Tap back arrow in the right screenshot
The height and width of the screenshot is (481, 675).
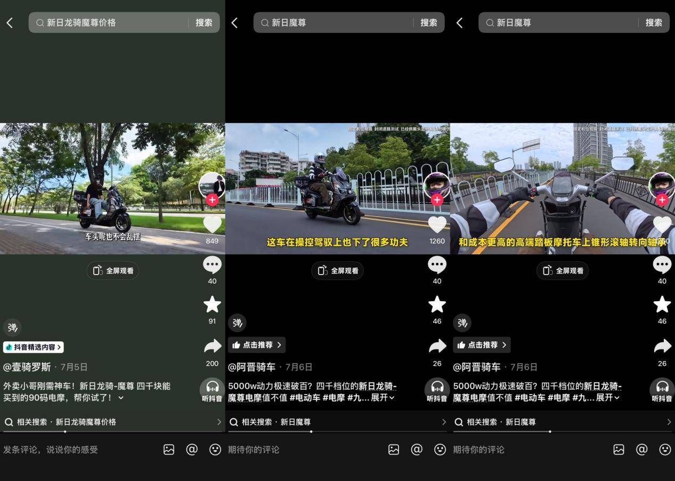(x=459, y=22)
